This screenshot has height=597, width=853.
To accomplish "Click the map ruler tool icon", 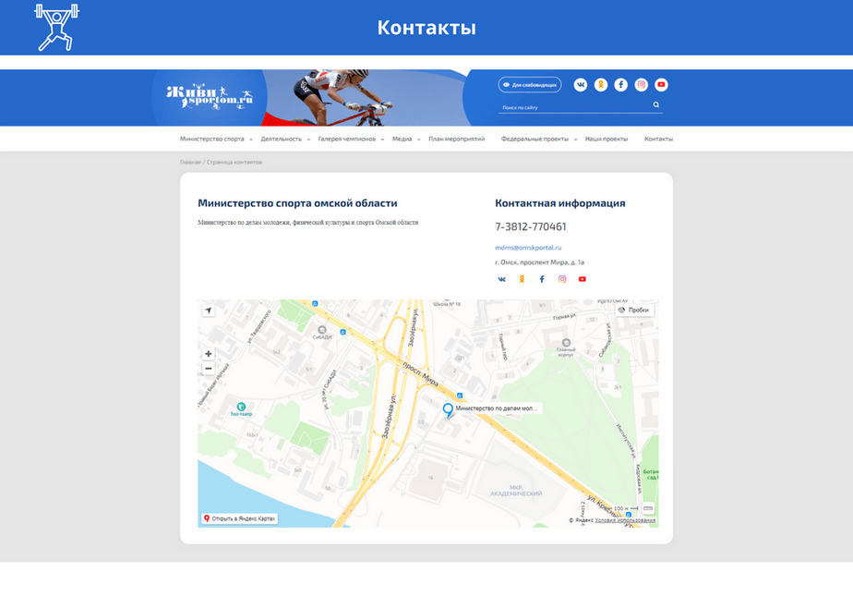I will tap(648, 508).
